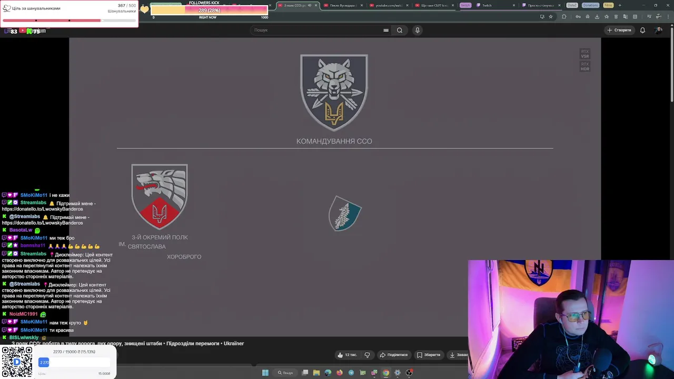This screenshot has height=379, width=674.
Task: Mute the playing tab via speaker icon
Action: pyautogui.click(x=310, y=5)
